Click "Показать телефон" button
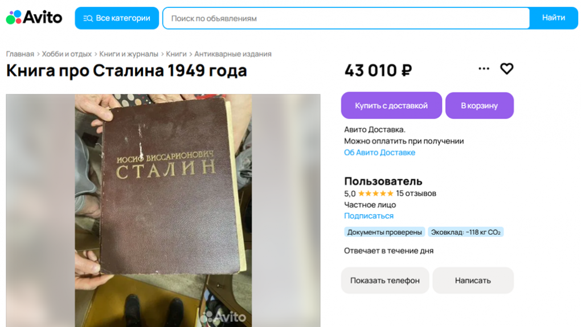Screen dimensions: 581x327 pyautogui.click(x=385, y=280)
